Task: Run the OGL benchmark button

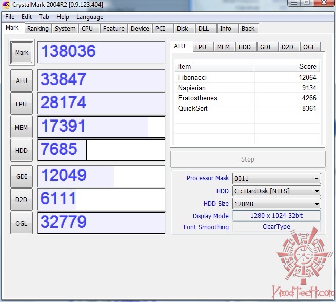Action: click(x=22, y=223)
